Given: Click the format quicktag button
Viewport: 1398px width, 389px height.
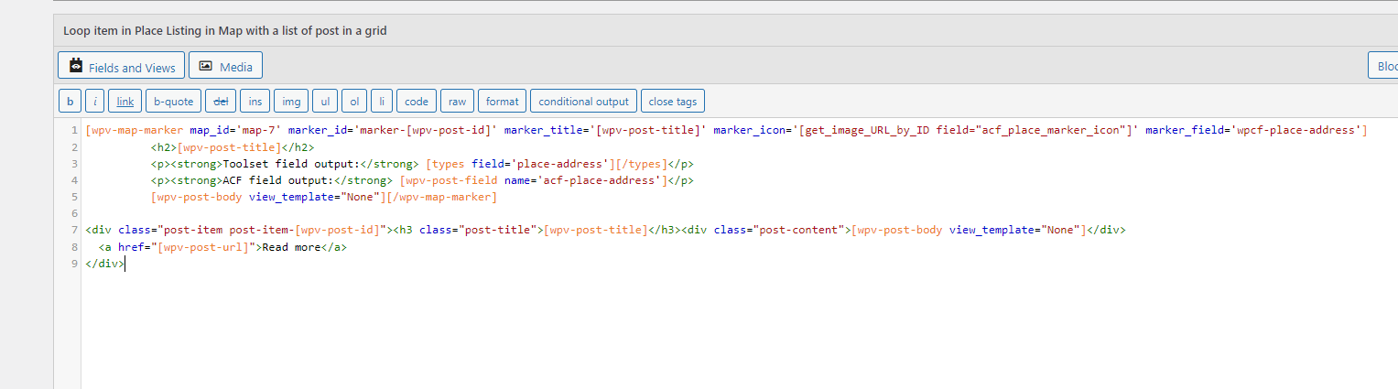Looking at the screenshot, I should click(x=502, y=101).
